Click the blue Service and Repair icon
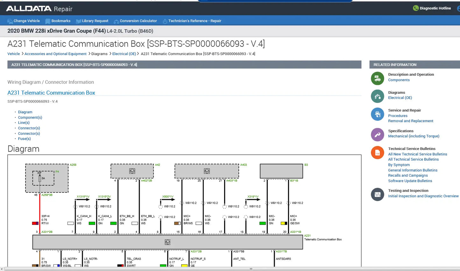 (377, 114)
